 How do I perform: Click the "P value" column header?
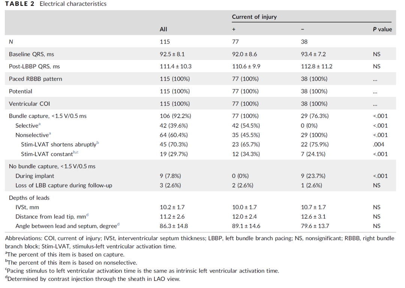point(382,29)
